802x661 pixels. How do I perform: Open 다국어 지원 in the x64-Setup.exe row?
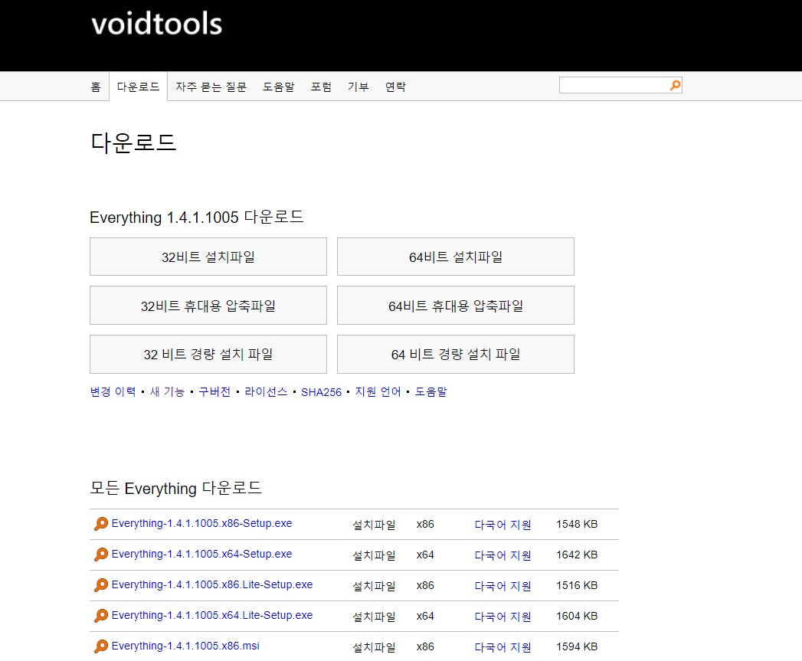pos(502,555)
